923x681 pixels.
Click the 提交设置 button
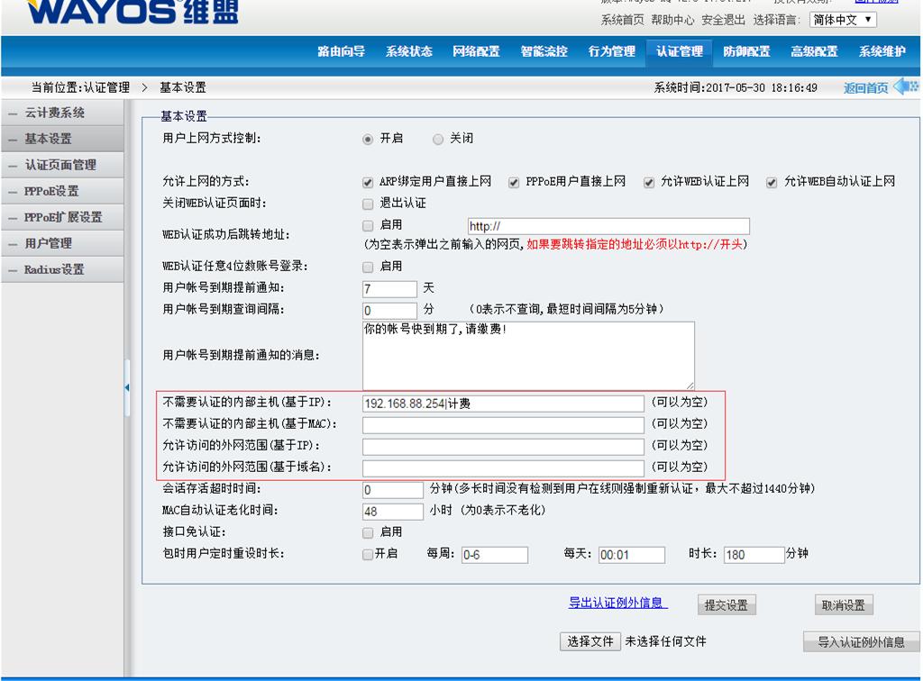click(726, 605)
